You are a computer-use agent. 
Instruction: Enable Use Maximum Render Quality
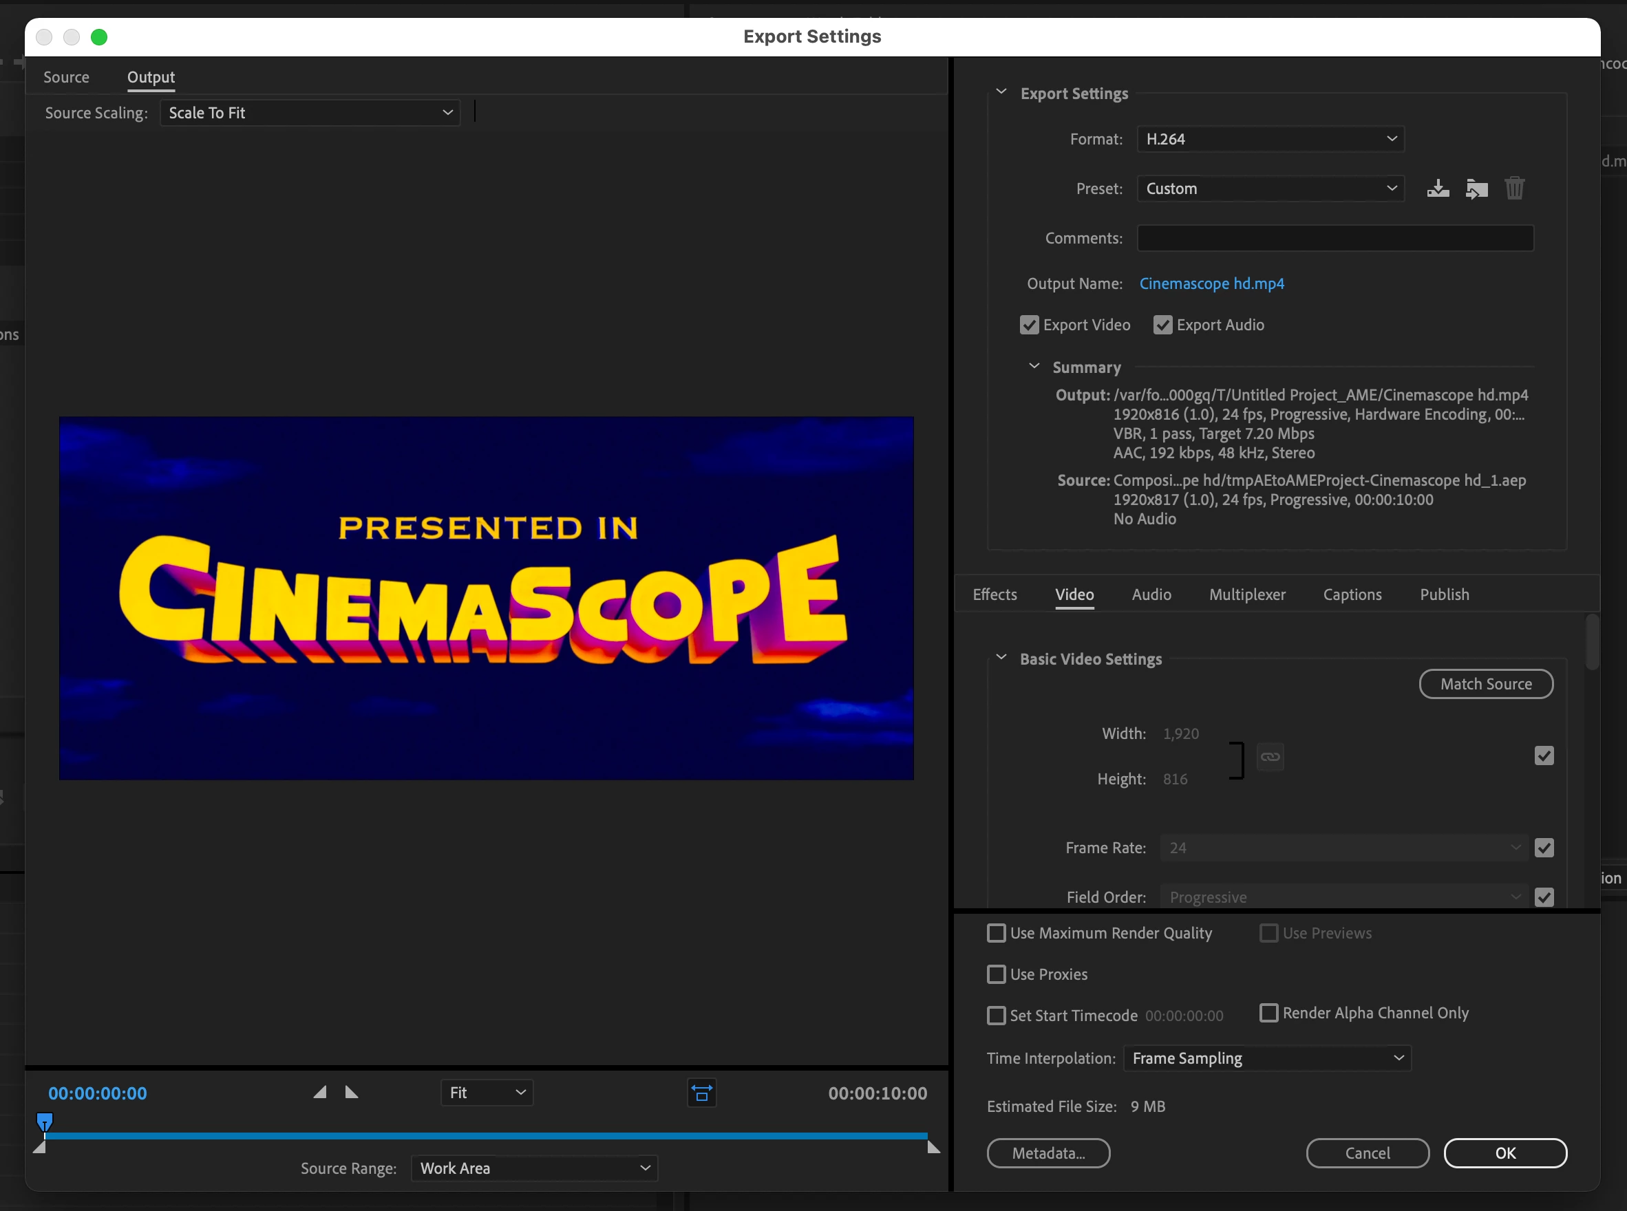[996, 933]
